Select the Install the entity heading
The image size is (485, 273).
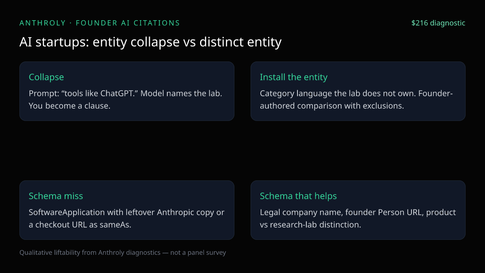[x=293, y=77]
